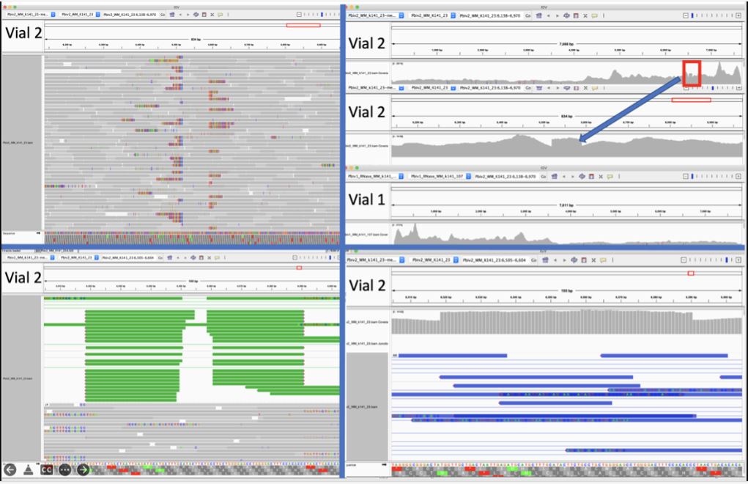
Task: Click Back arrow in top-left Vial 2 window
Action: [x=180, y=15]
